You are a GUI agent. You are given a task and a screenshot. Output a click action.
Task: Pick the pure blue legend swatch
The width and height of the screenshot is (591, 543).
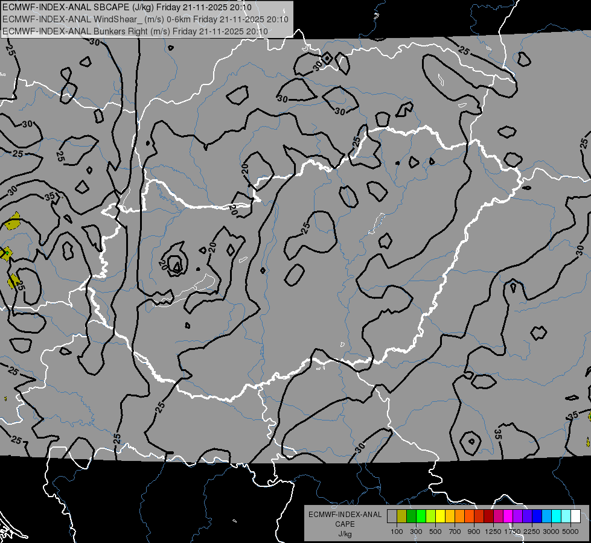pyautogui.click(x=537, y=516)
